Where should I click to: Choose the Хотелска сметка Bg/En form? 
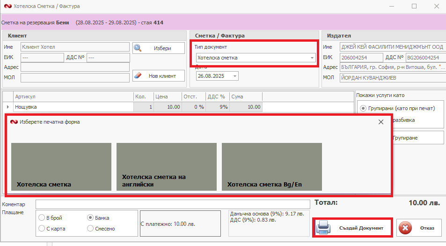pos(271,166)
